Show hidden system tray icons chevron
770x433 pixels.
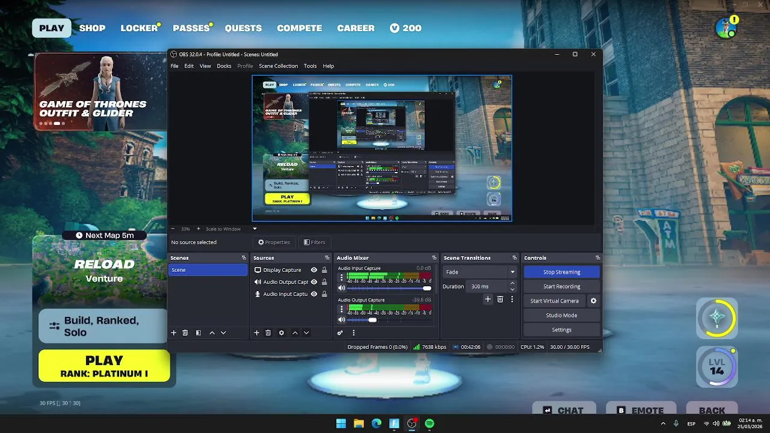[x=664, y=423]
